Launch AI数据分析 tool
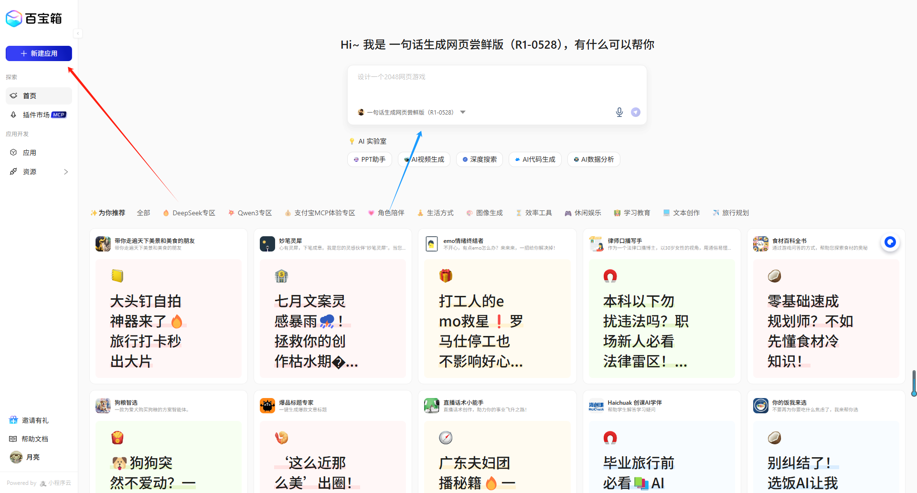The width and height of the screenshot is (917, 493). pyautogui.click(x=594, y=159)
